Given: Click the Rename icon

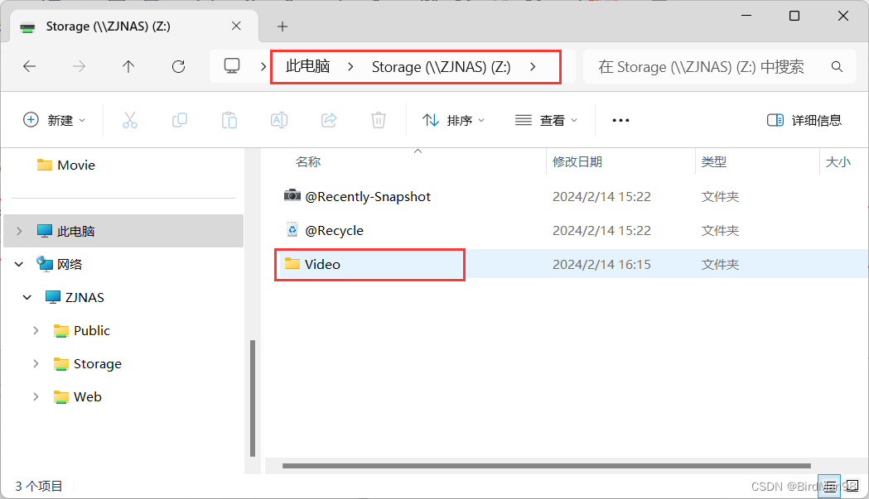Looking at the screenshot, I should click(x=279, y=120).
